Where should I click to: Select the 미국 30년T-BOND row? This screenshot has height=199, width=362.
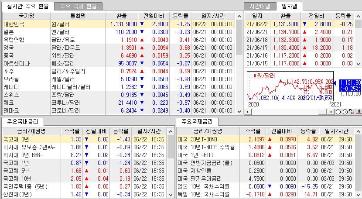tap(265, 139)
